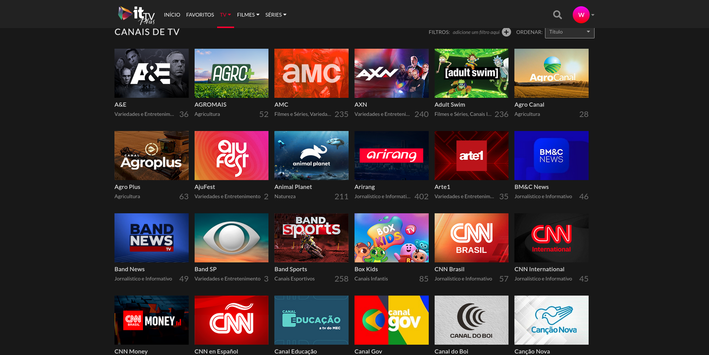The width and height of the screenshot is (709, 355).
Task: Click the Canal Gov title link
Action: click(368, 351)
